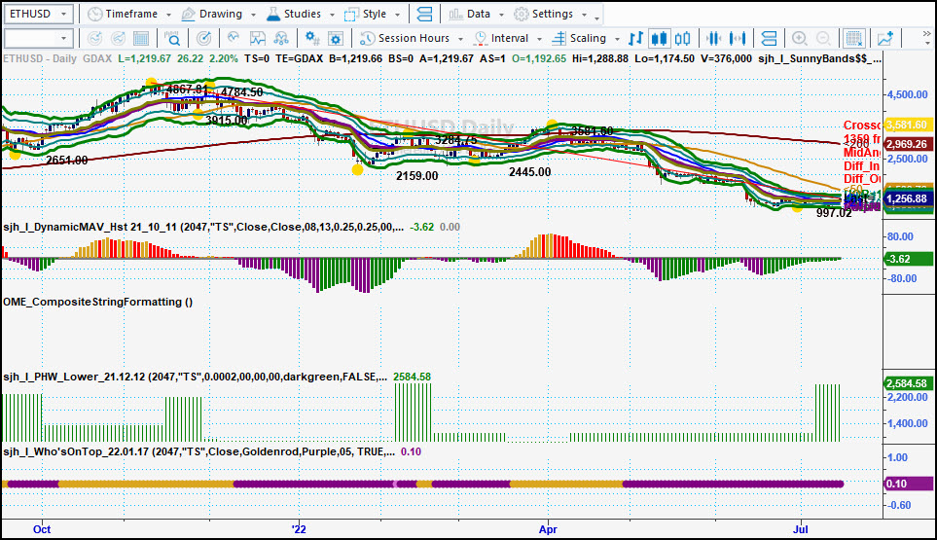This screenshot has height=540, width=937.
Task: Click the sjh_I_Who'sOnTop study label
Action: pos(199,451)
